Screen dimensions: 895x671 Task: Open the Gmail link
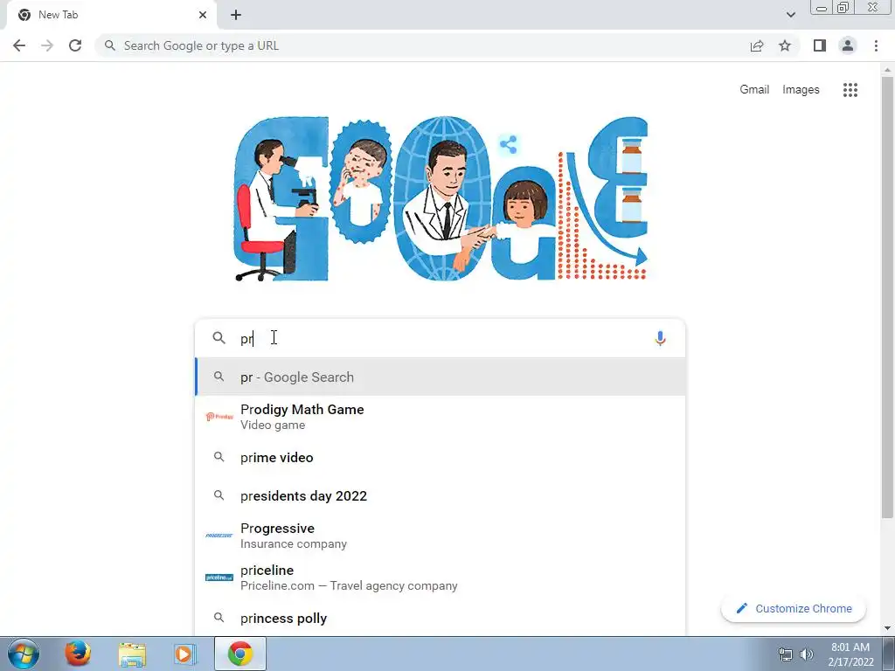pyautogui.click(x=754, y=90)
